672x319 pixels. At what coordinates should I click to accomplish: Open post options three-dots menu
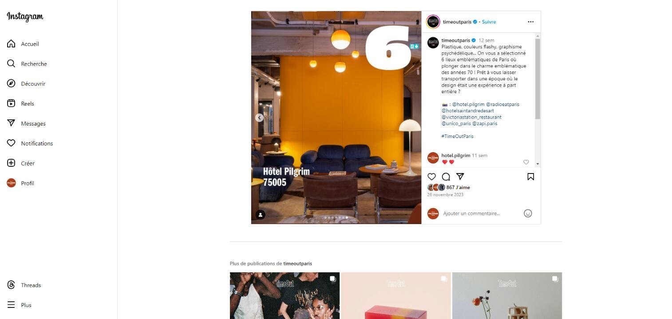coord(530,22)
